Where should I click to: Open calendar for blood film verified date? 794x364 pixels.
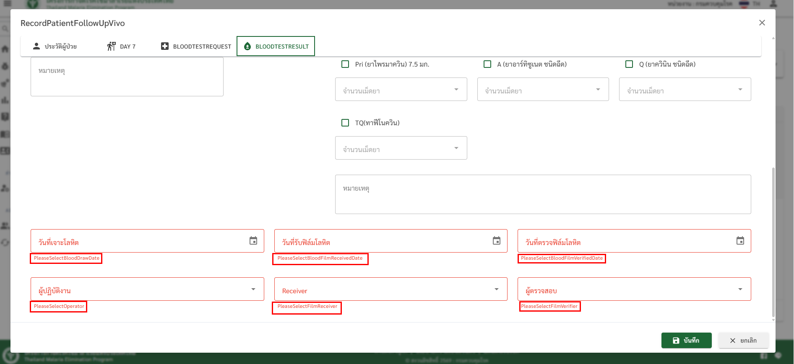point(740,240)
